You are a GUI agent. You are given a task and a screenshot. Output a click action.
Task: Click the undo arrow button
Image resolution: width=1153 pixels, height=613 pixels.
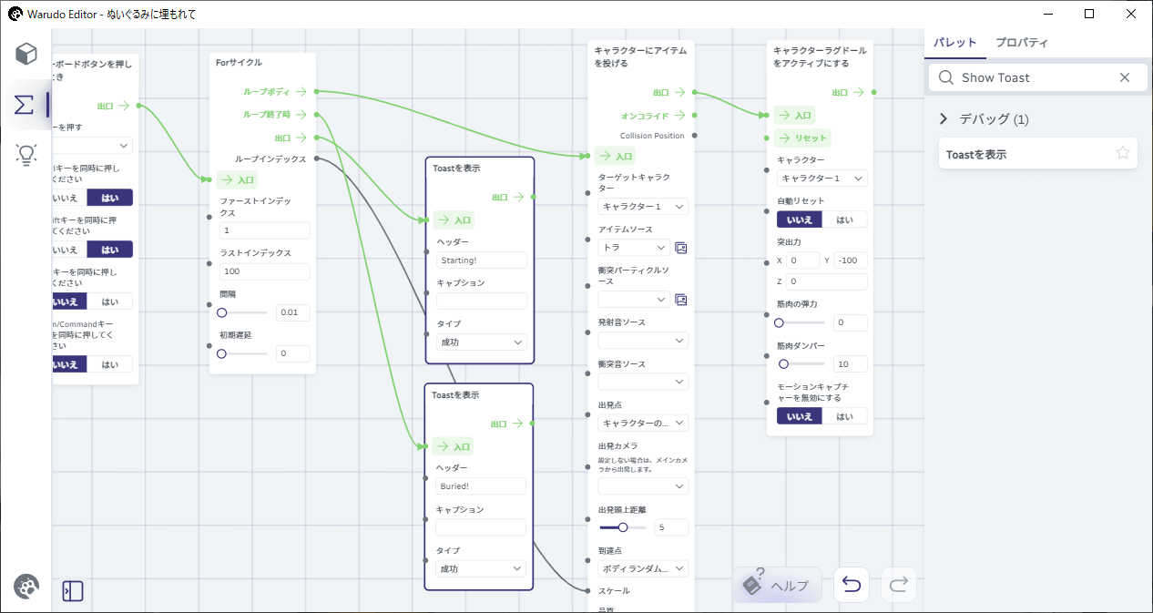852,585
